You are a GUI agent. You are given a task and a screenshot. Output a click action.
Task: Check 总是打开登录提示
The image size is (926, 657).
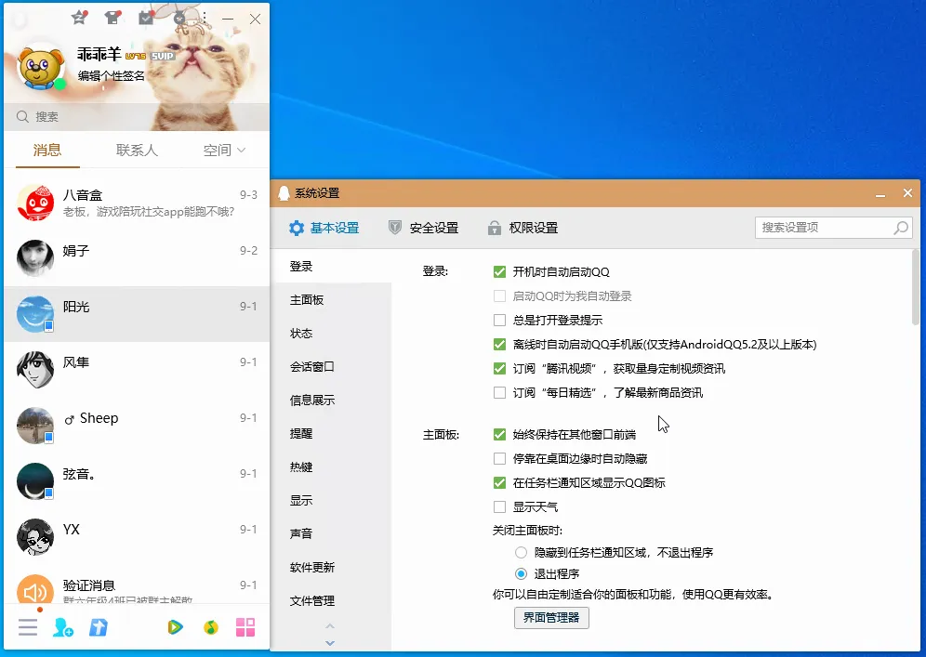(x=499, y=320)
